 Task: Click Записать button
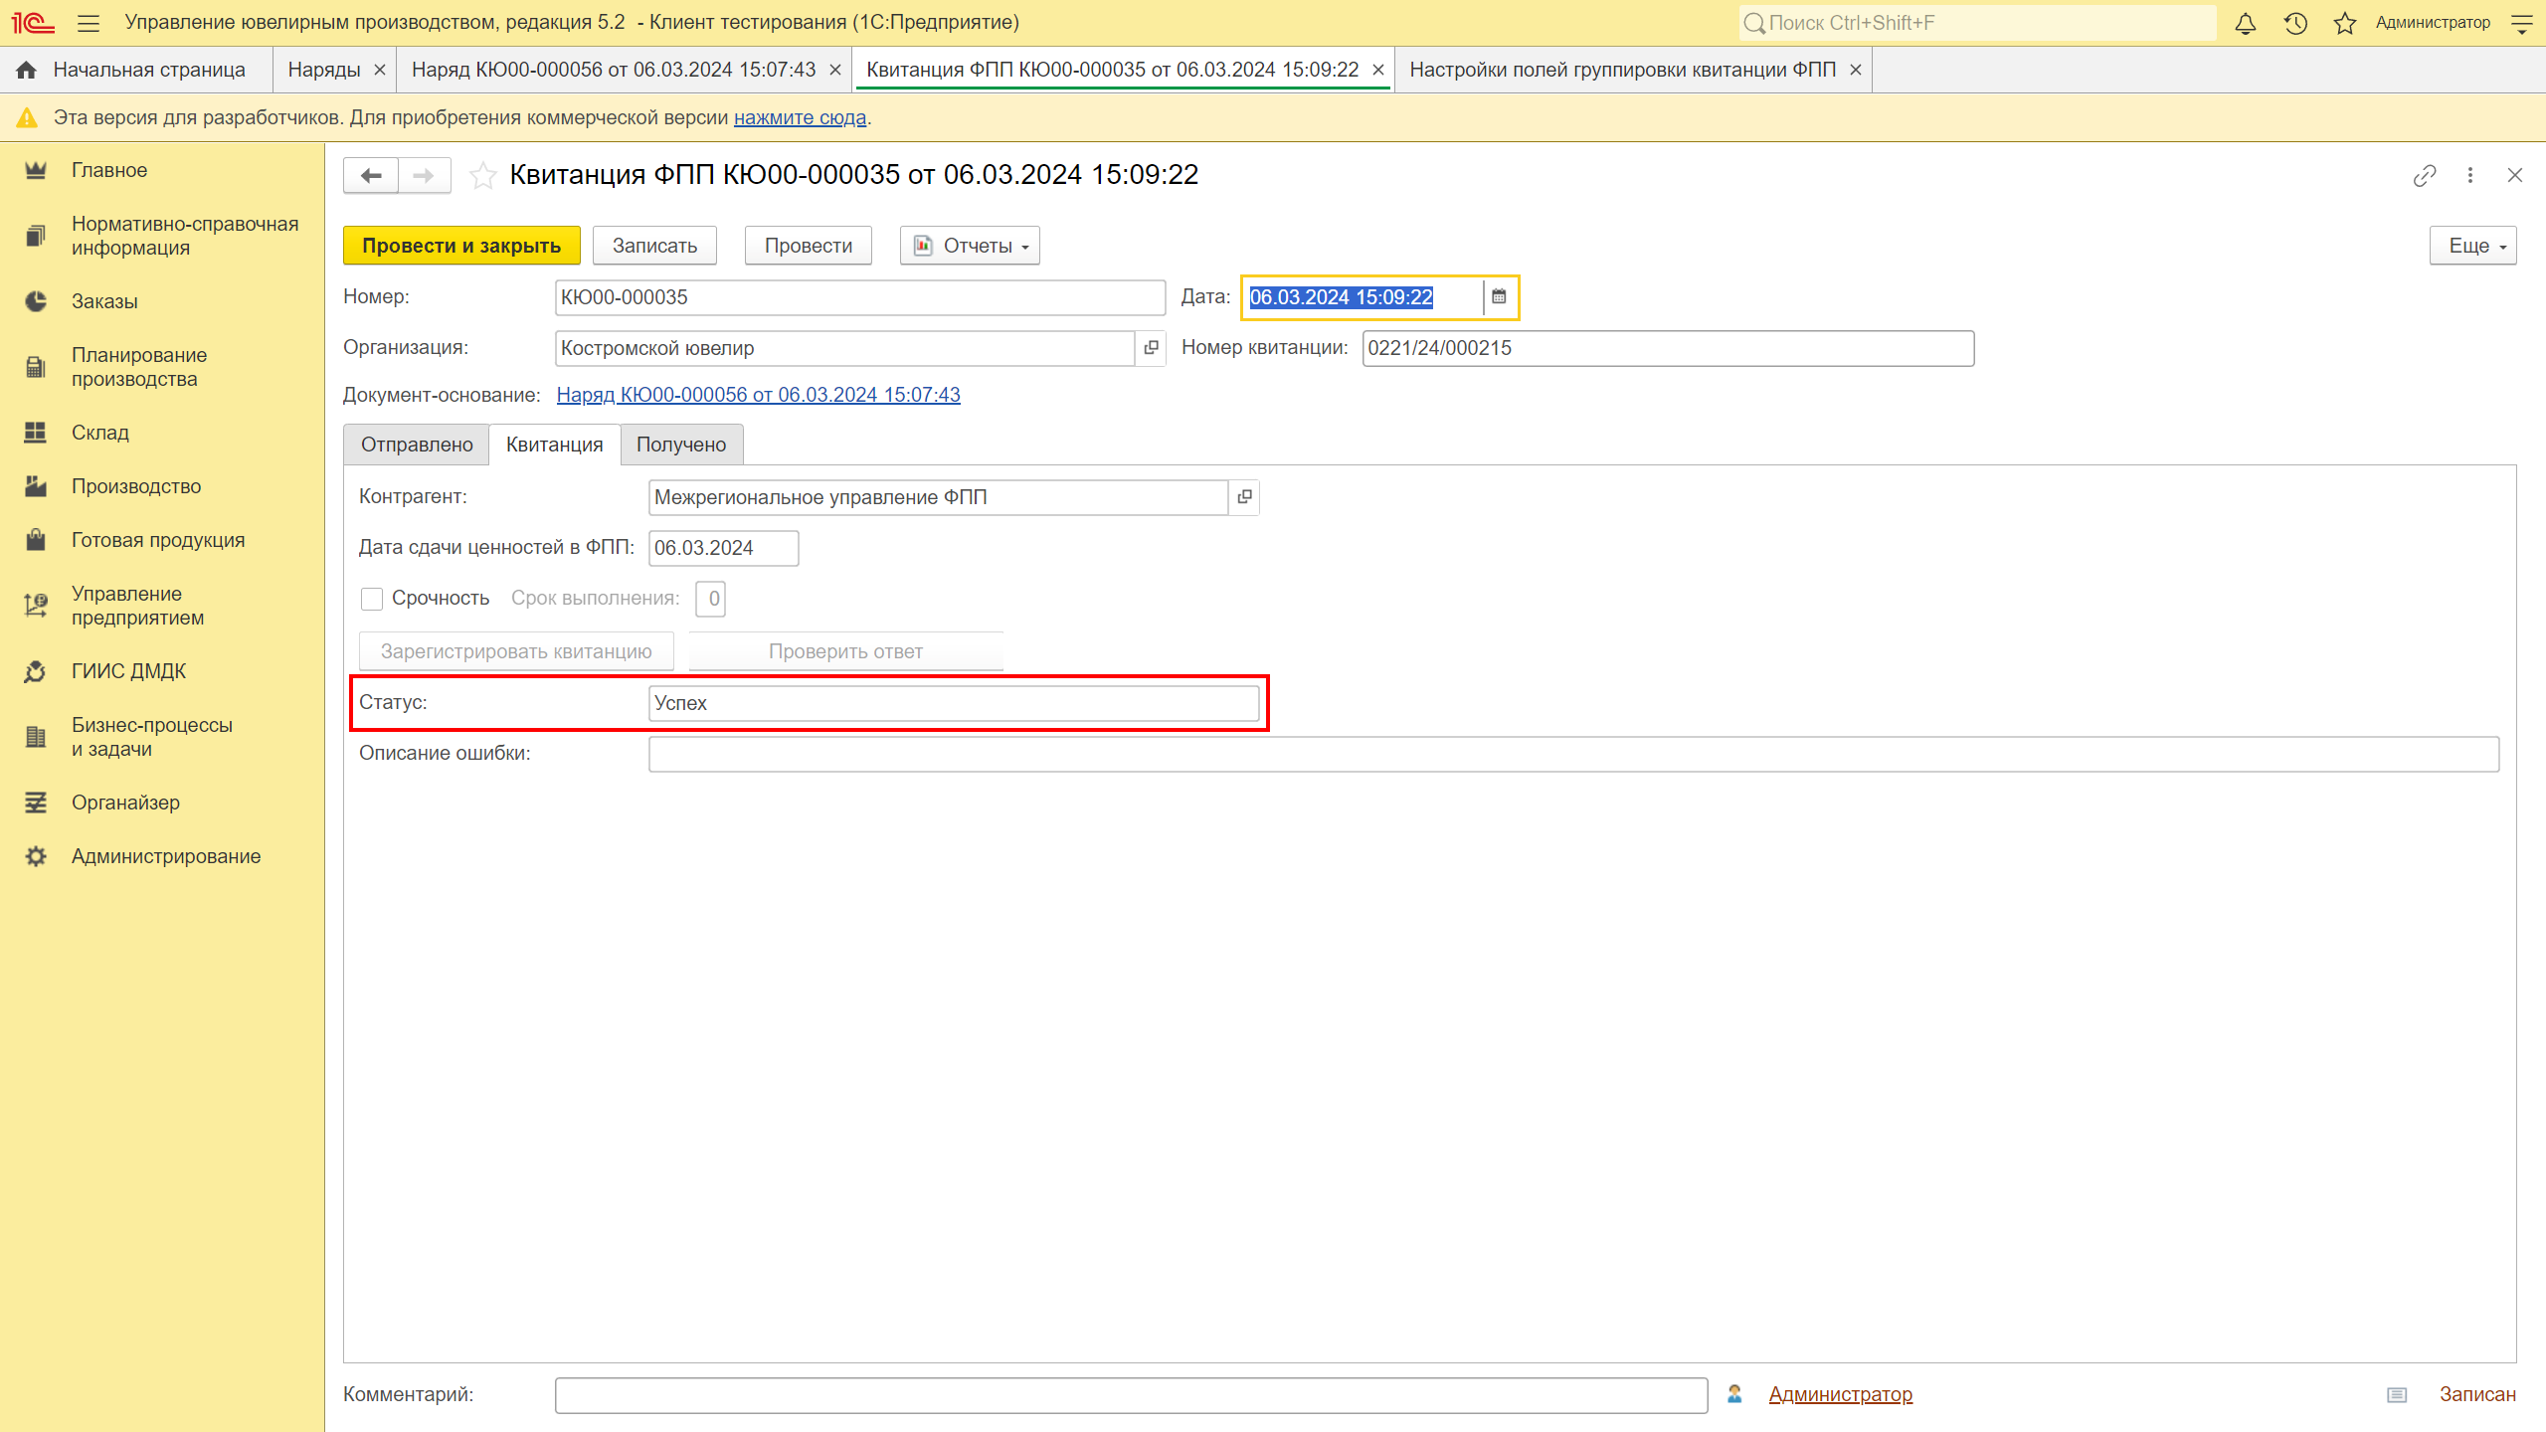[x=654, y=246]
